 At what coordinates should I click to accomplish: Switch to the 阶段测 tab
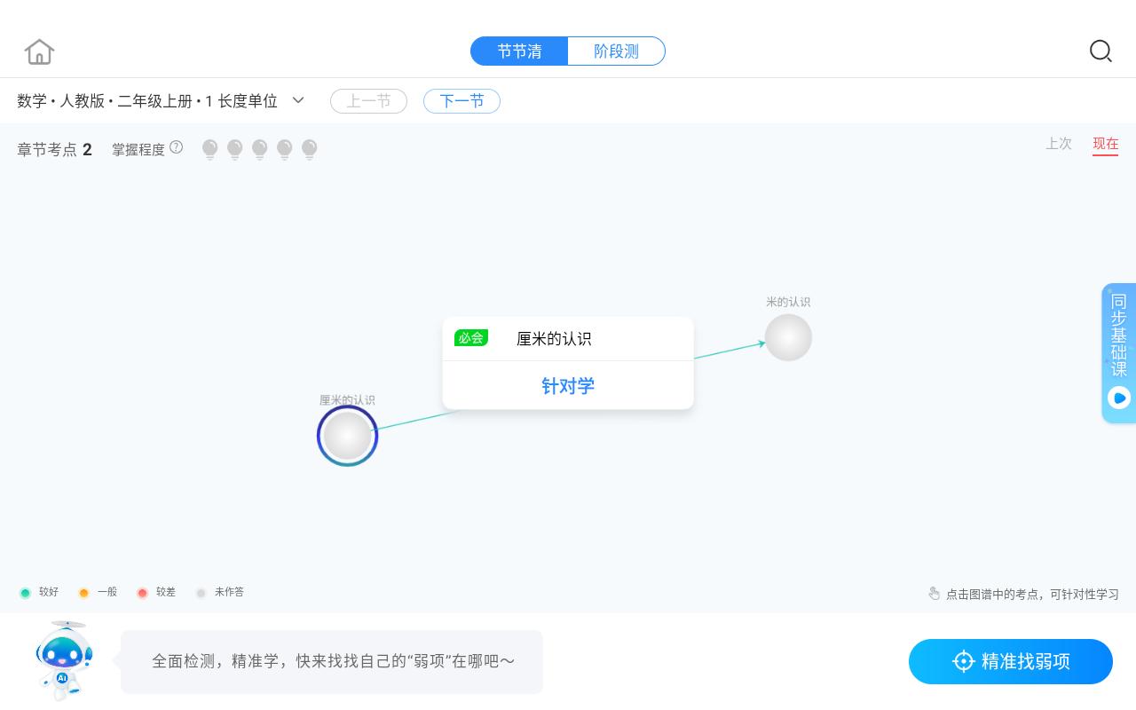pyautogui.click(x=616, y=51)
